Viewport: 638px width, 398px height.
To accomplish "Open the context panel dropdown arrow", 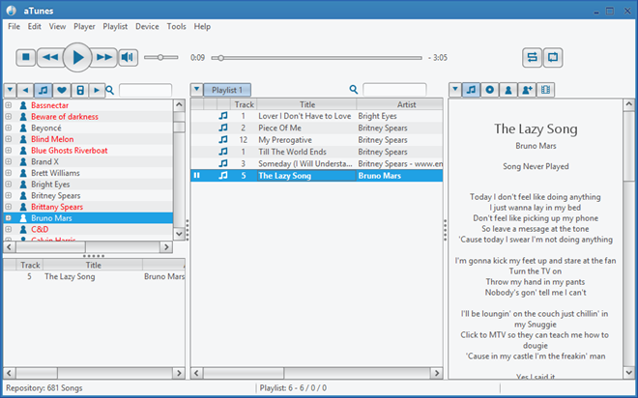I will (455, 90).
